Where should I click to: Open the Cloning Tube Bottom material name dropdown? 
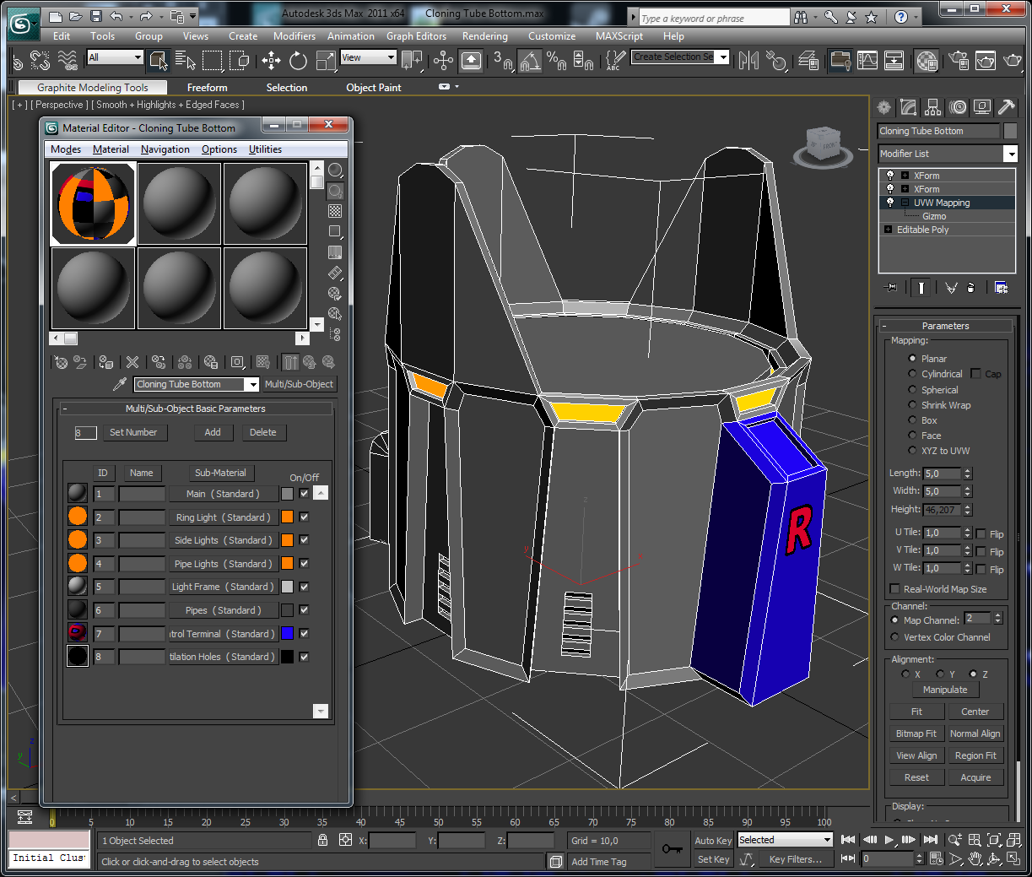(251, 385)
